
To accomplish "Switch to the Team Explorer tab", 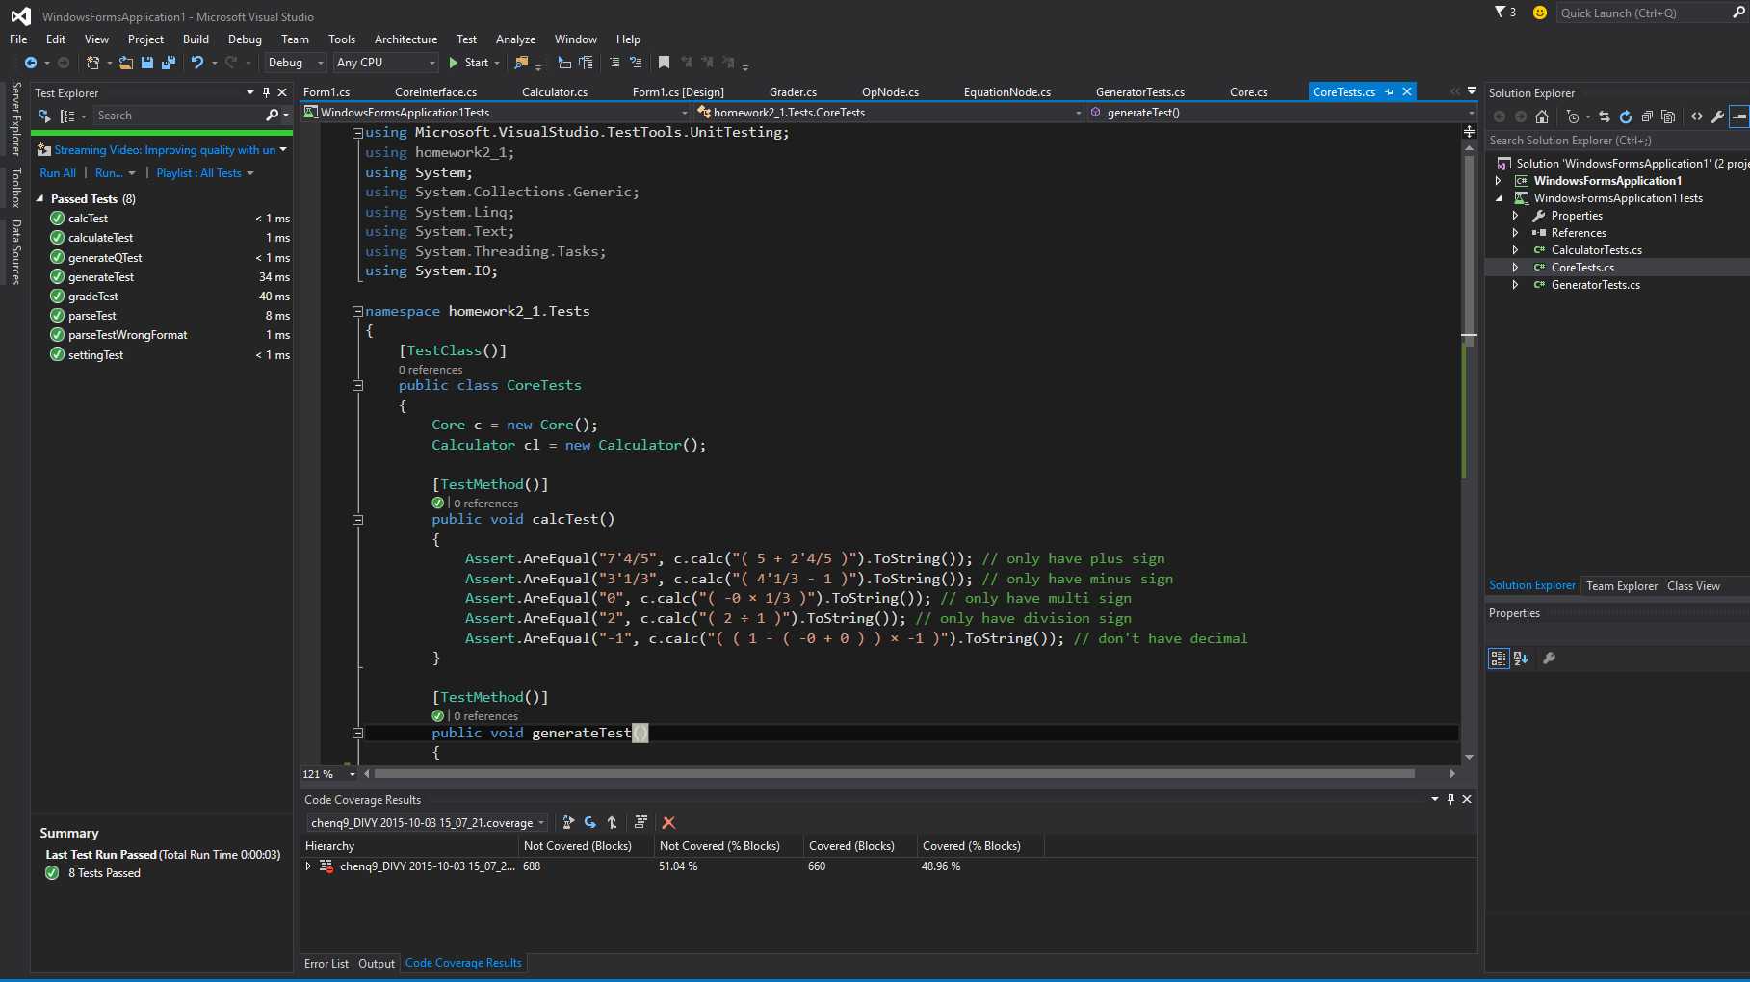I will (x=1622, y=586).
